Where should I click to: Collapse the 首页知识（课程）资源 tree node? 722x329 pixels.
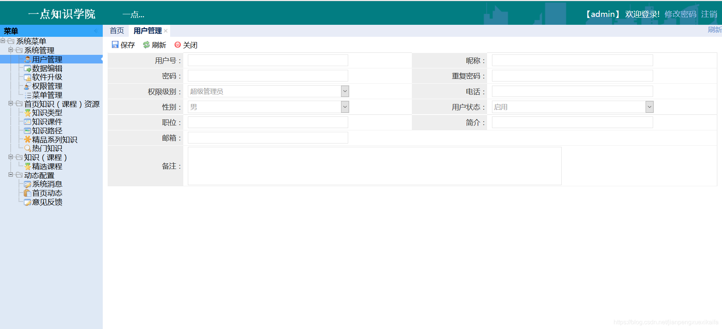click(11, 103)
